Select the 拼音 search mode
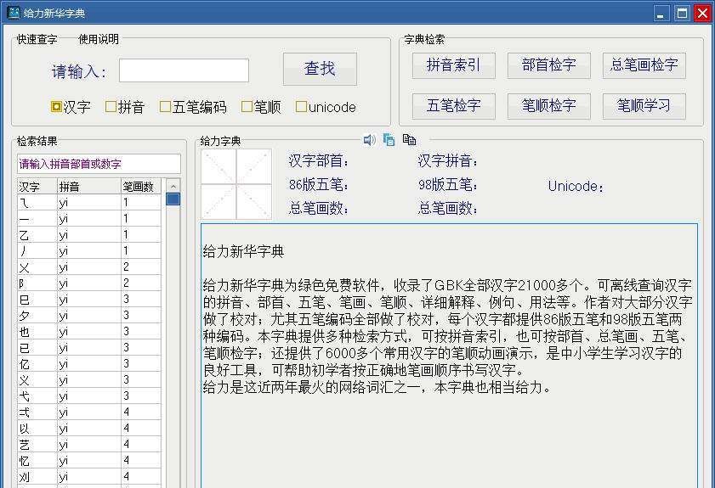Screen dimensions: 715x488 (125, 107)
